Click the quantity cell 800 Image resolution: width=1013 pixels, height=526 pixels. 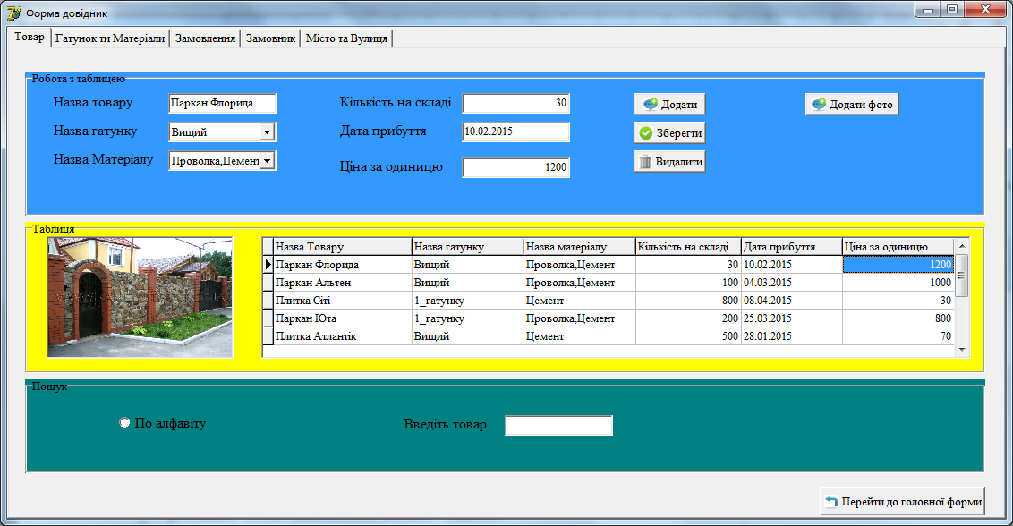pyautogui.click(x=688, y=301)
